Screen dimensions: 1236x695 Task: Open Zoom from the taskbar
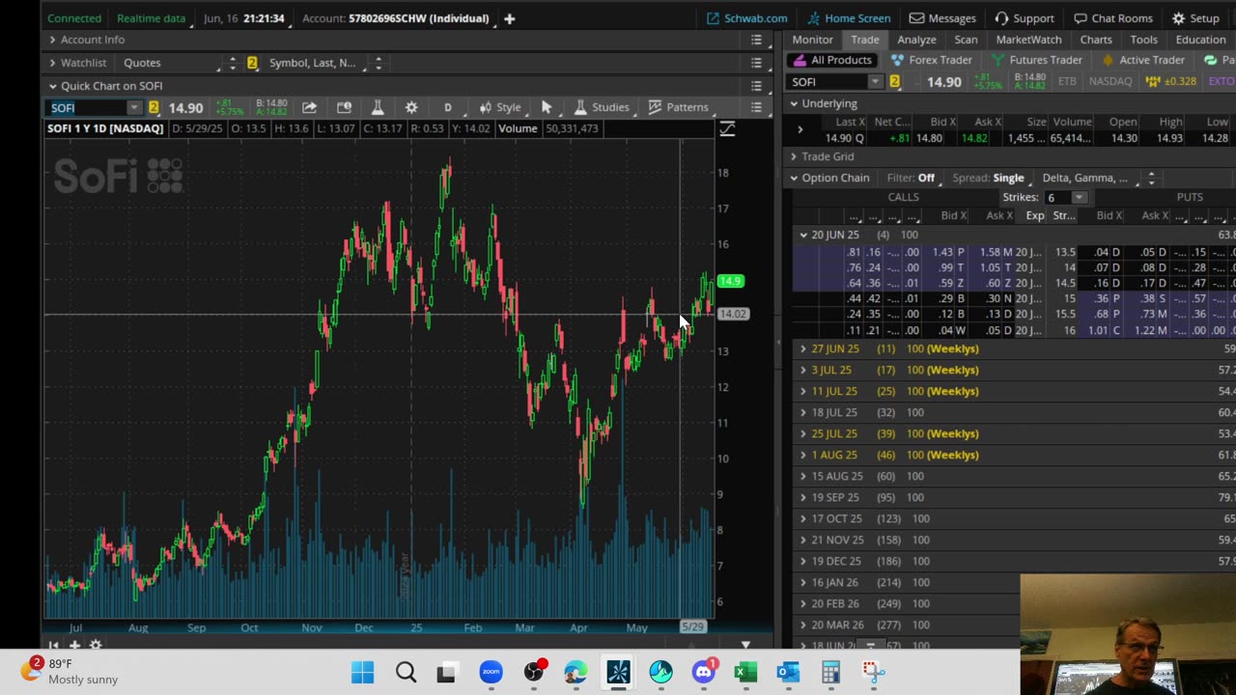(491, 672)
